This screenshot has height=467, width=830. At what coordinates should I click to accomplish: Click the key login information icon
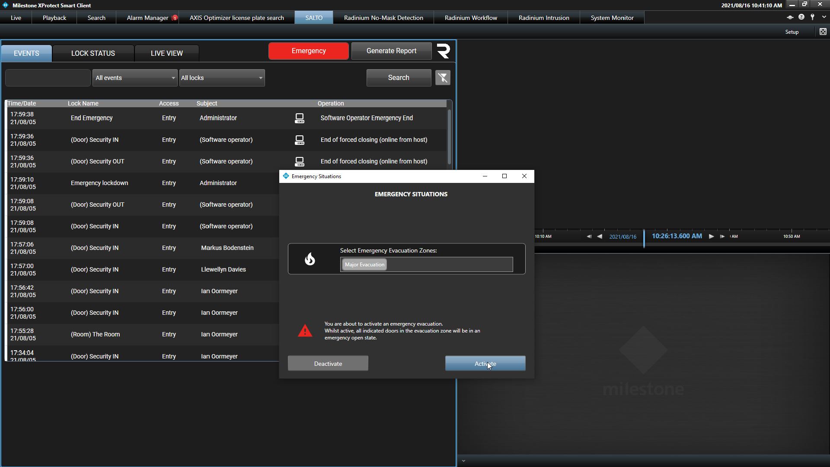pyautogui.click(x=813, y=17)
